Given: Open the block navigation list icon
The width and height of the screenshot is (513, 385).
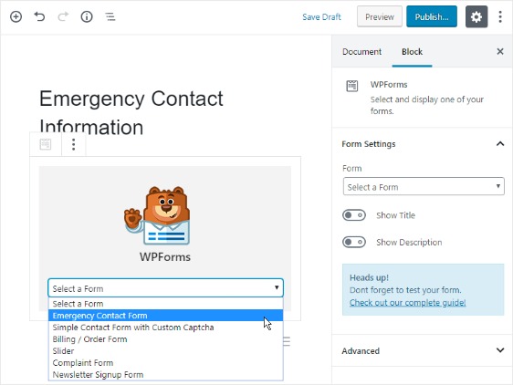Looking at the screenshot, I should [110, 16].
